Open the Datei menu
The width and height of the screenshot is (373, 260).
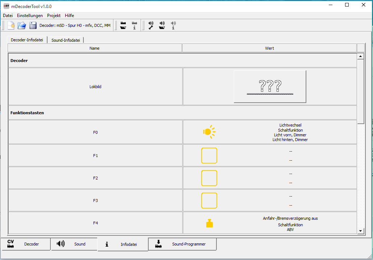8,16
